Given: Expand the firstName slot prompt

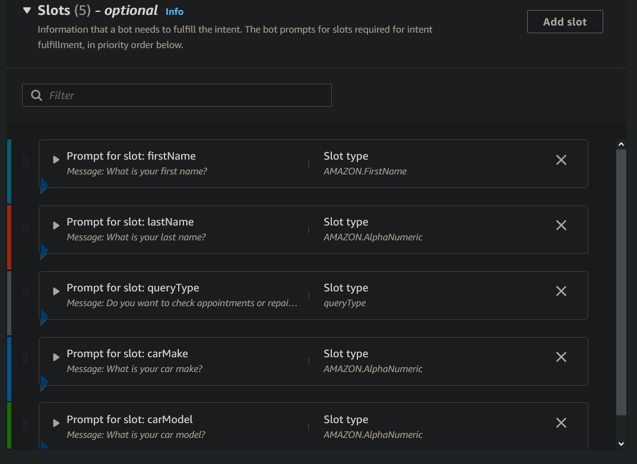Looking at the screenshot, I should tap(56, 160).
